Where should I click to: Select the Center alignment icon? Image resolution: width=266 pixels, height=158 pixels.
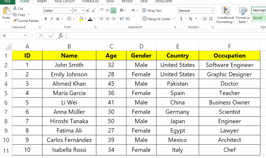[107, 19]
